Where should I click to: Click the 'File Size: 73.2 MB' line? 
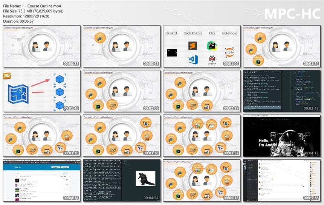tap(33, 11)
